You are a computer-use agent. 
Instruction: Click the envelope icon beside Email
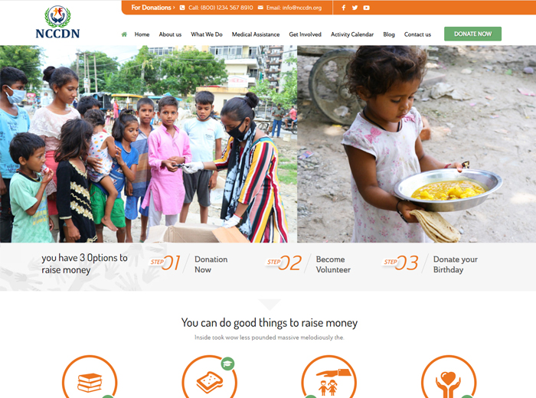pyautogui.click(x=260, y=8)
